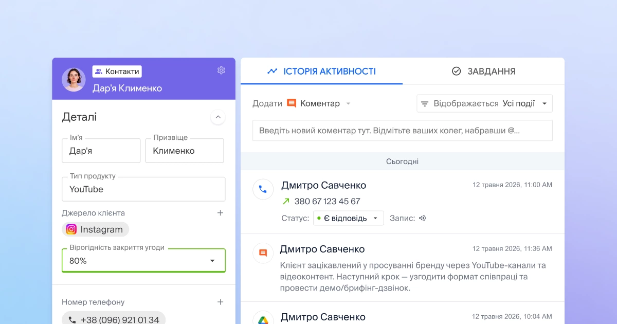Open contact settings gear icon
The image size is (617, 324).
221,70
